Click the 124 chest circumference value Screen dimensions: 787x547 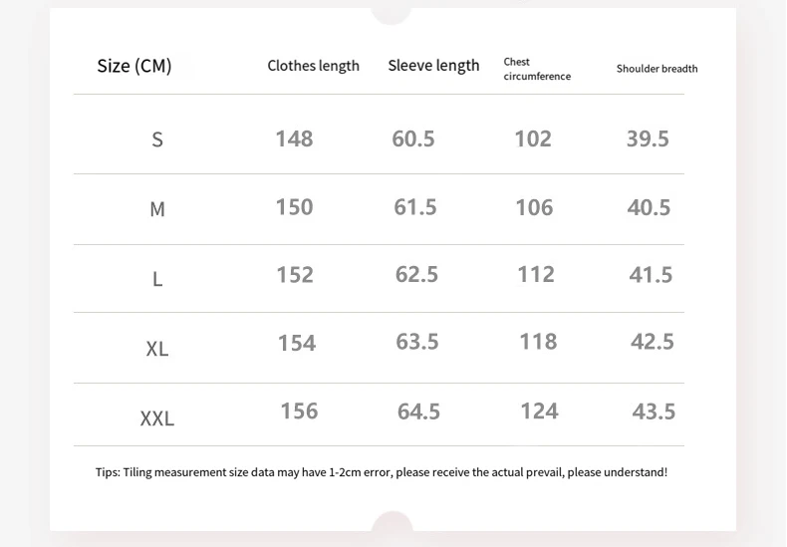(539, 411)
